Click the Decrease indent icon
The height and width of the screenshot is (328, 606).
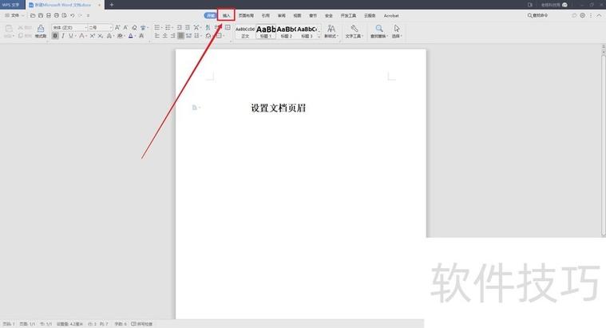[180, 27]
